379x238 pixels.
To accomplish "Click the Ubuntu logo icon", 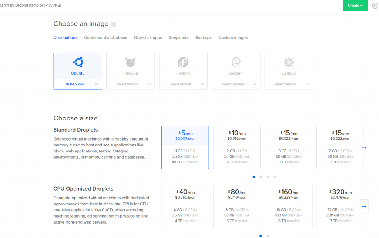I will pos(78,62).
